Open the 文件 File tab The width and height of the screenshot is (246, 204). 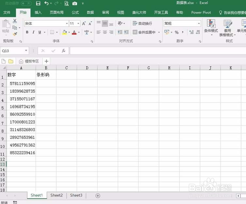(x=7, y=12)
